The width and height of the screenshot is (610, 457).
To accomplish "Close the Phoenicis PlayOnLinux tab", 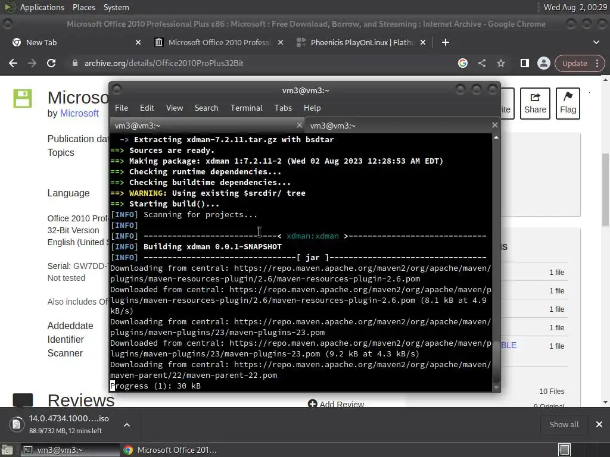I will 423,42.
